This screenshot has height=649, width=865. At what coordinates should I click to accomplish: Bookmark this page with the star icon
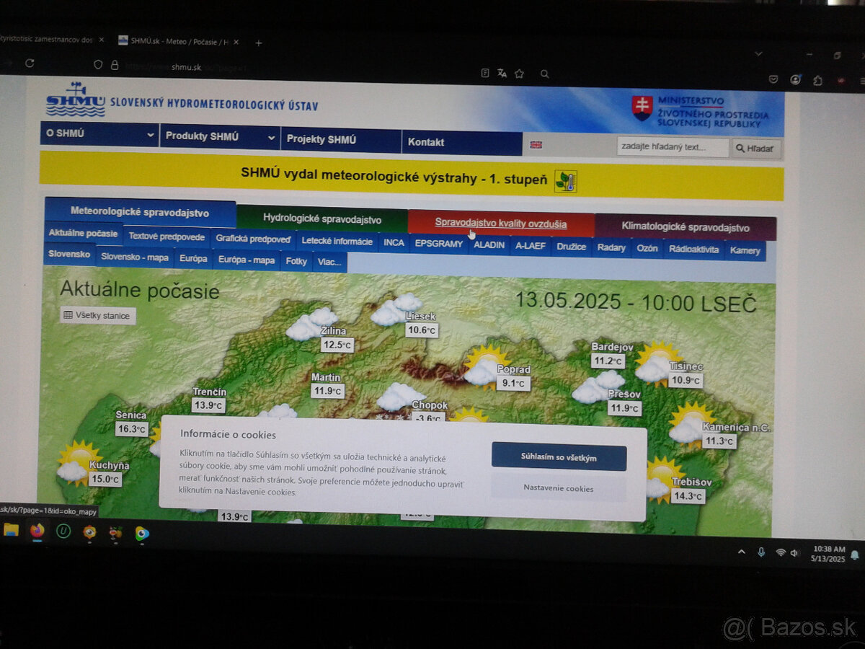pyautogui.click(x=519, y=74)
